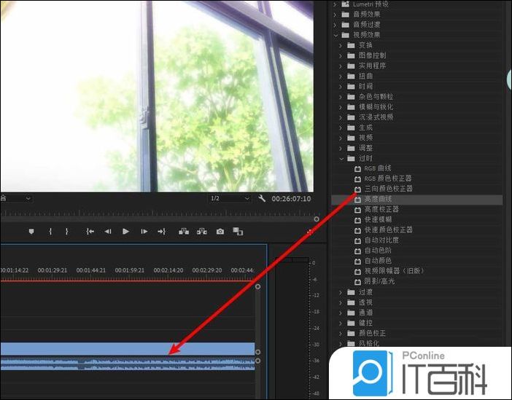Viewport: 512px width, 400px height.
Task: Click the blue video clip on the timeline
Action: point(128,348)
